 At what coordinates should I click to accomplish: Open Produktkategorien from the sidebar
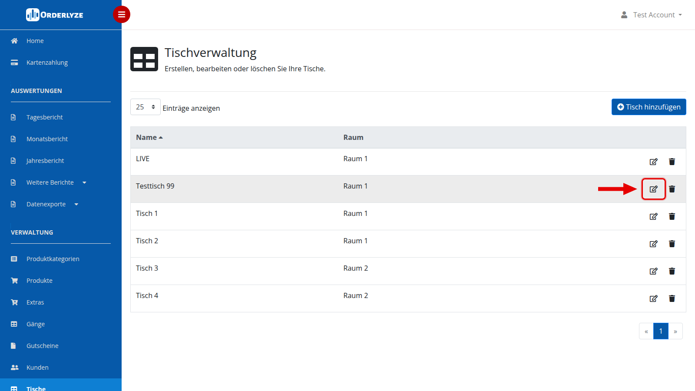tap(53, 259)
